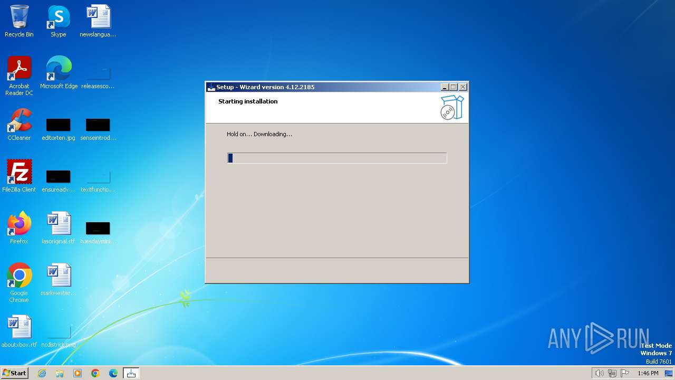
Task: Click the installer box logo in Setup
Action: 452,108
